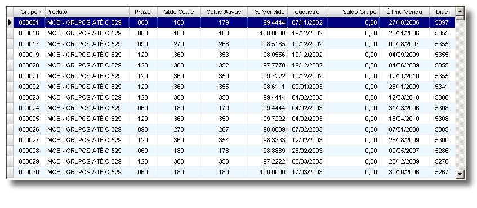Click the Qtde Cotas column header
Screen dimensions: 477x208
click(179, 12)
